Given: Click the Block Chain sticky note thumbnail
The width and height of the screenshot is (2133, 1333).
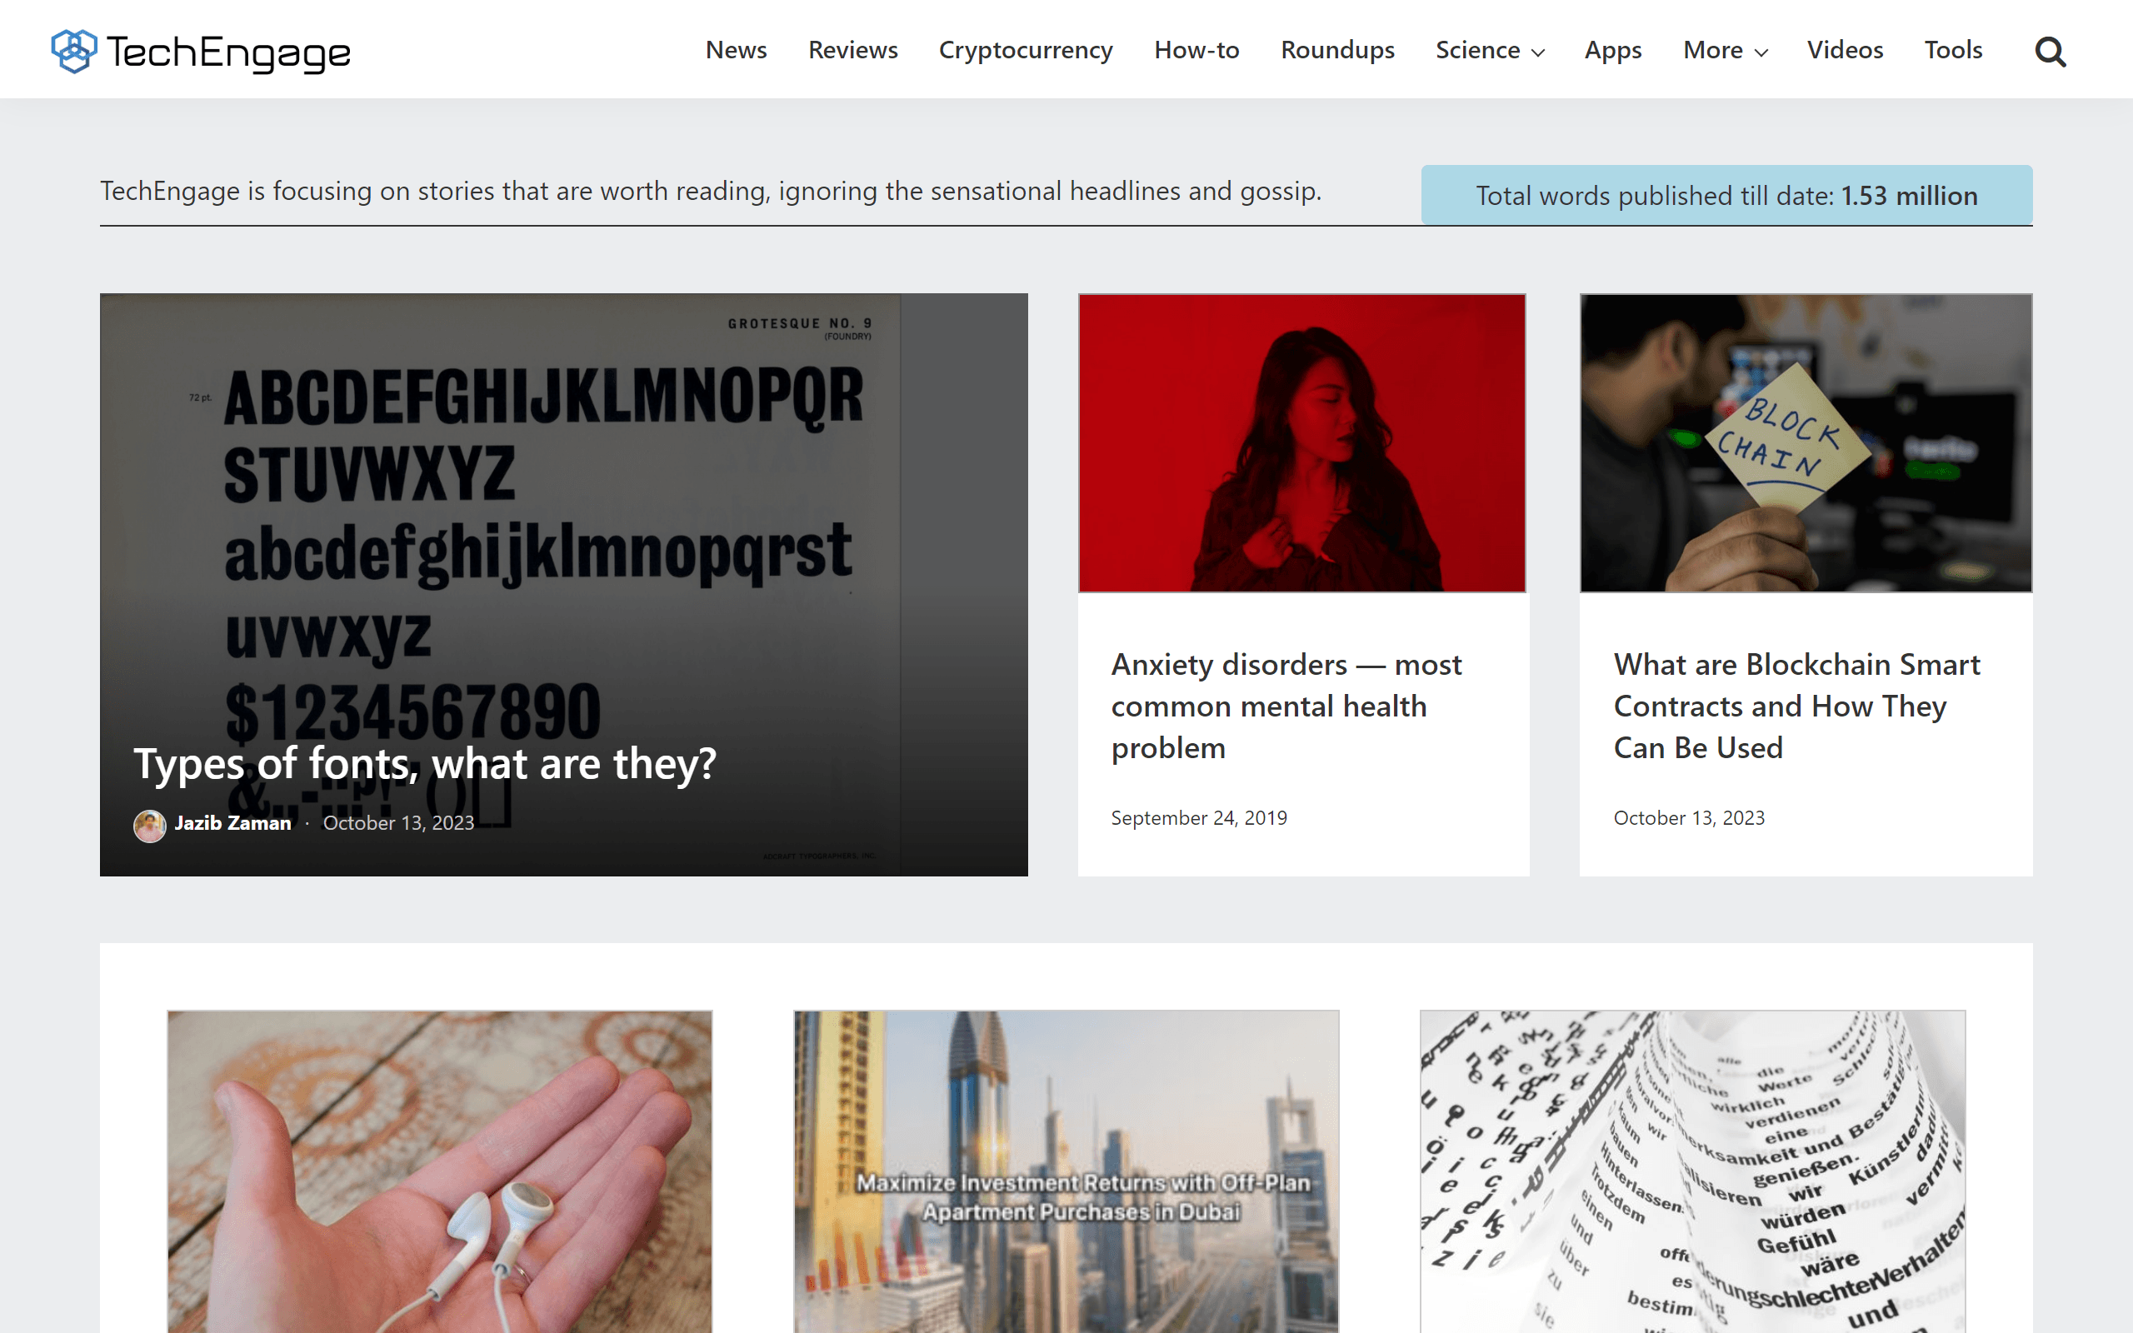Looking at the screenshot, I should [x=1805, y=442].
